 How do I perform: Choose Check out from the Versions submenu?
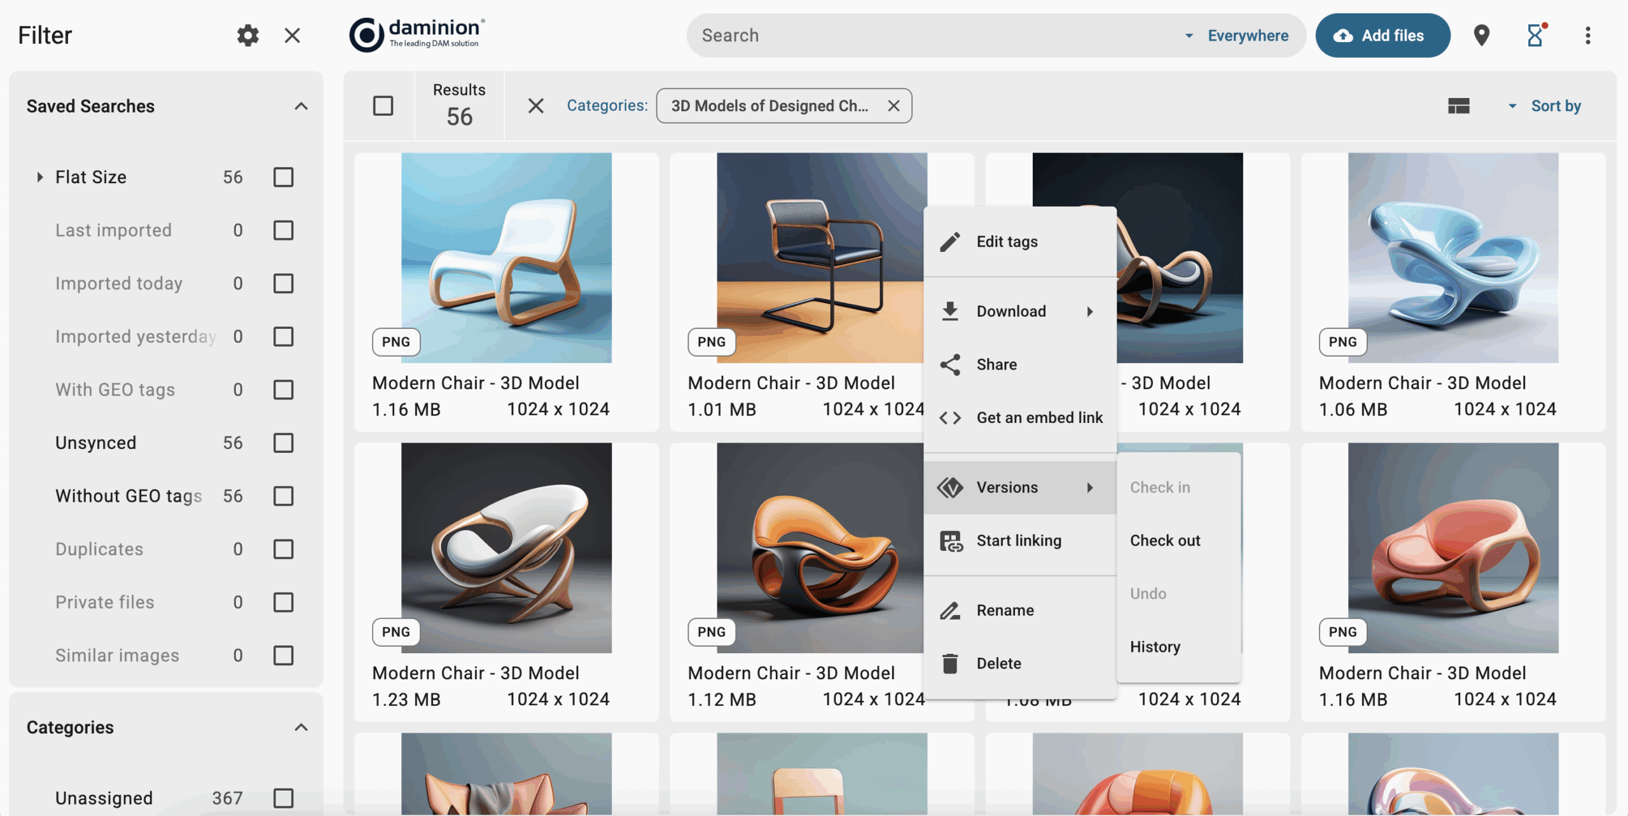[x=1164, y=541]
